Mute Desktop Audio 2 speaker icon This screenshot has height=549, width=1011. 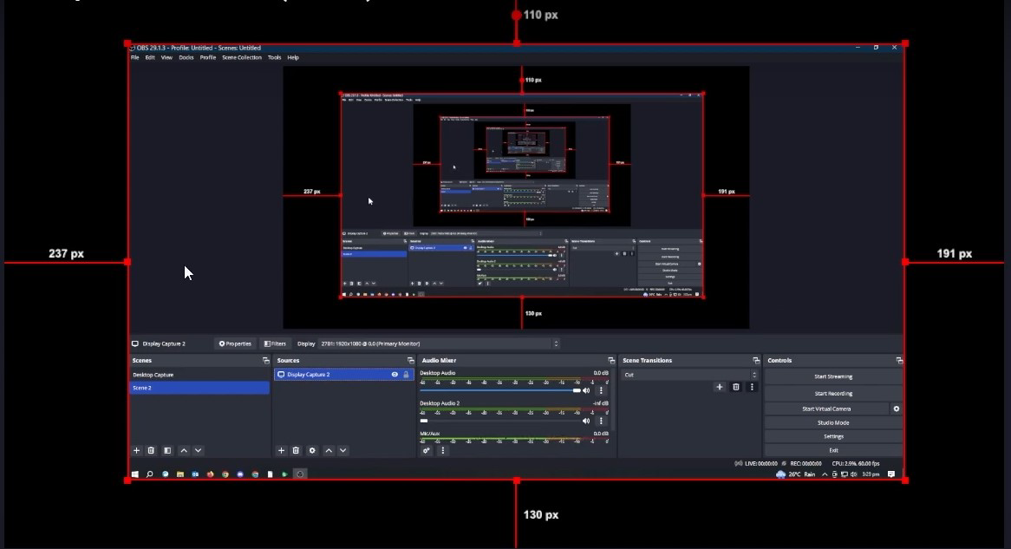[x=586, y=421]
